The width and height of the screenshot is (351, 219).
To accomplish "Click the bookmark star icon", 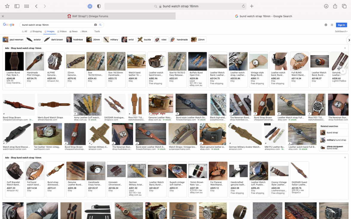I will pyautogui.click(x=7, y=6).
